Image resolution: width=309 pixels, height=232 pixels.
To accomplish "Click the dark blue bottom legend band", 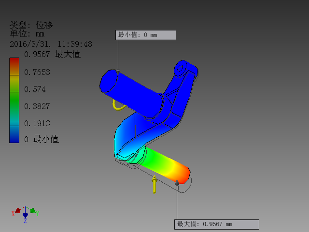I will click(14, 134).
